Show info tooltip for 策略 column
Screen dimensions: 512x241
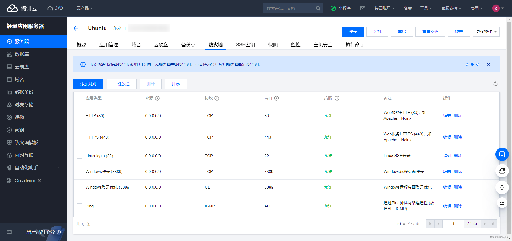[337, 98]
